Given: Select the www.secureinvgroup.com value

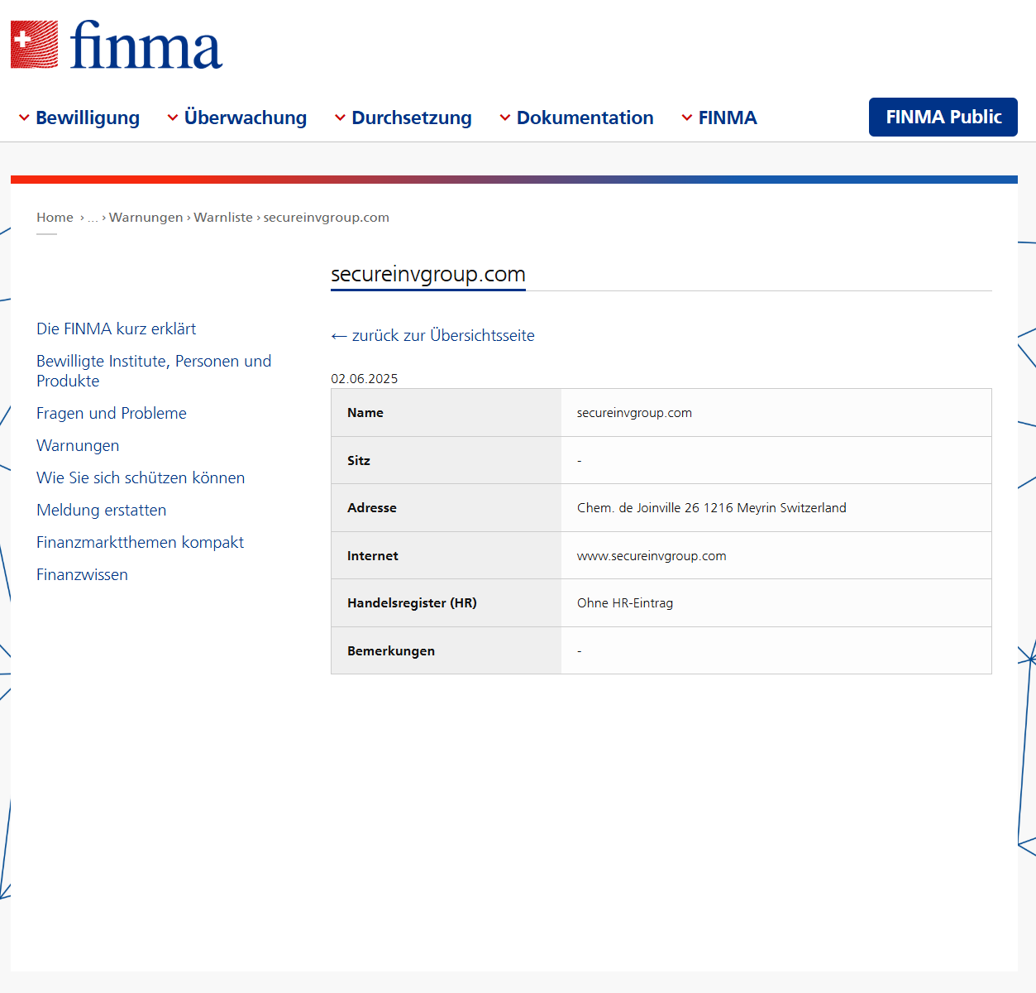Looking at the screenshot, I should click(652, 556).
